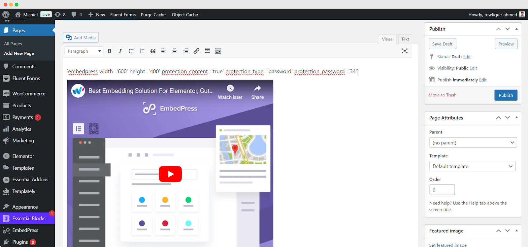
Task: Open EmbedPress in sidebar
Action: point(27,230)
